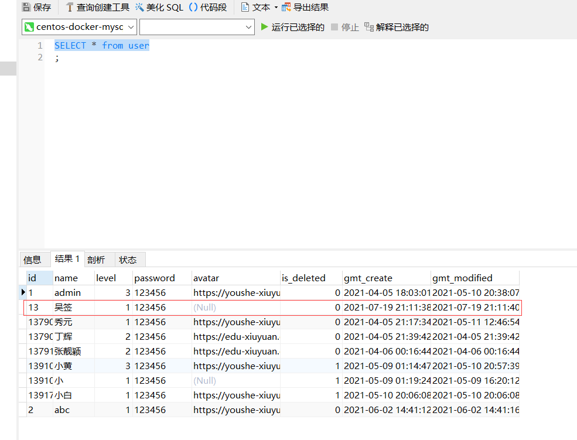
Task: Click the (Null) avatar cell in 吴签 row
Action: click(236, 308)
